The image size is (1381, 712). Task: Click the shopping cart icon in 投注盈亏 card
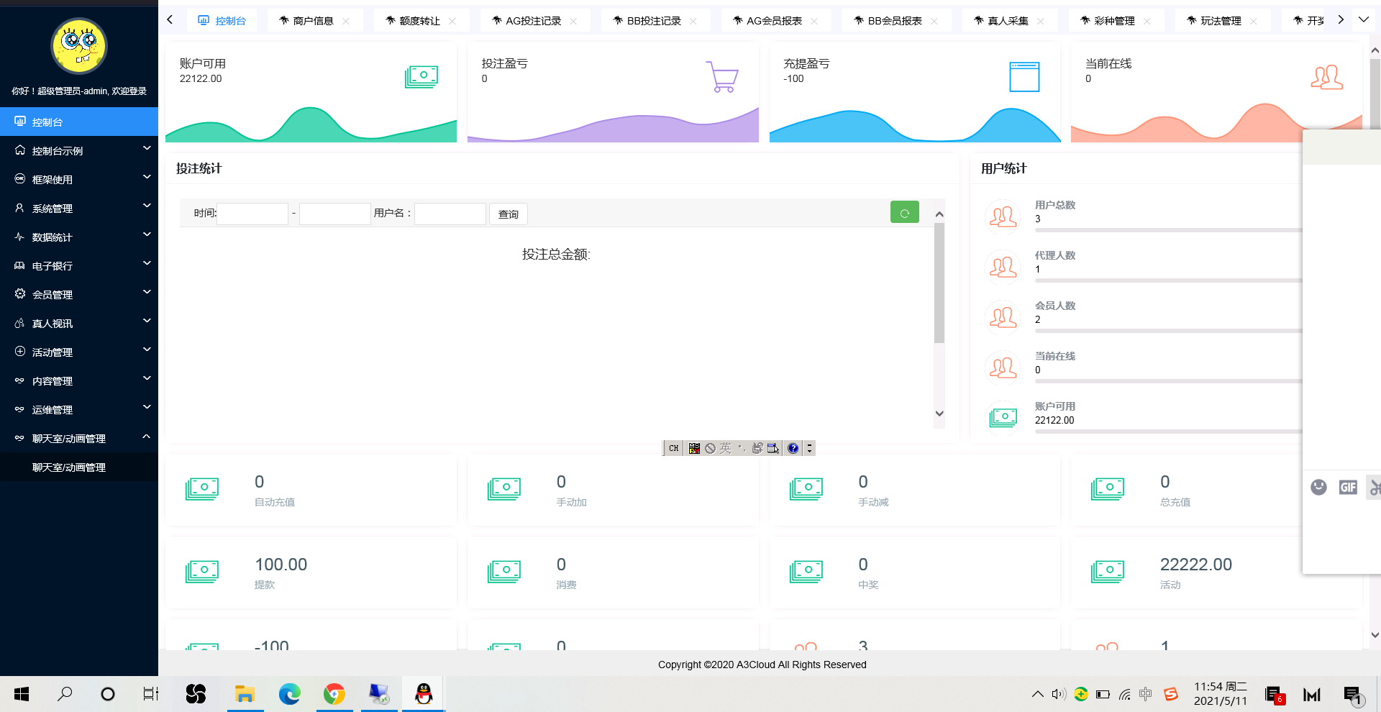722,76
